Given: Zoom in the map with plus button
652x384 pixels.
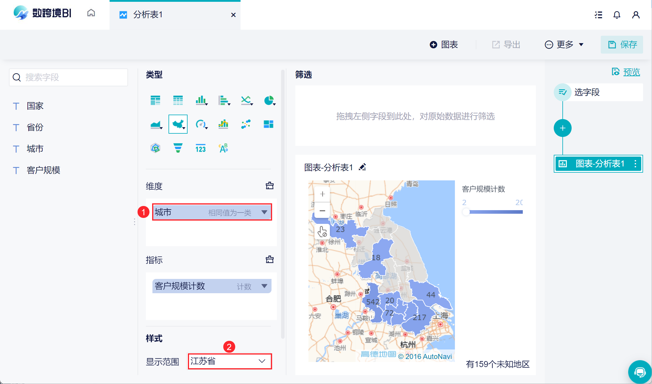Looking at the screenshot, I should (322, 194).
